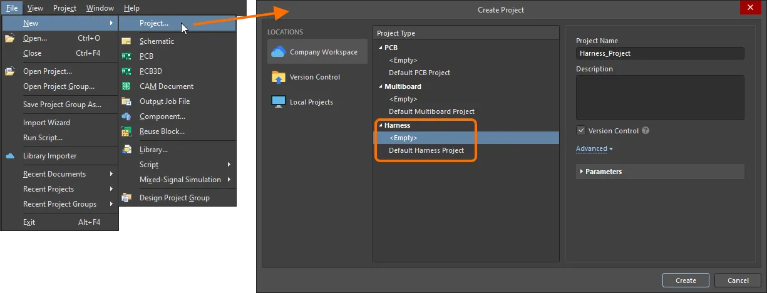Open the Recent Project Groups submenu

click(x=111, y=204)
